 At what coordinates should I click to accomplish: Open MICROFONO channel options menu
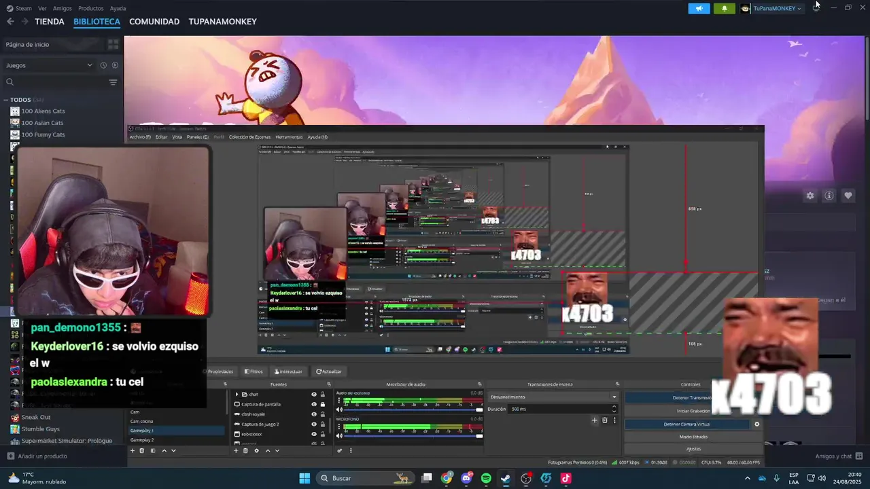click(x=339, y=427)
